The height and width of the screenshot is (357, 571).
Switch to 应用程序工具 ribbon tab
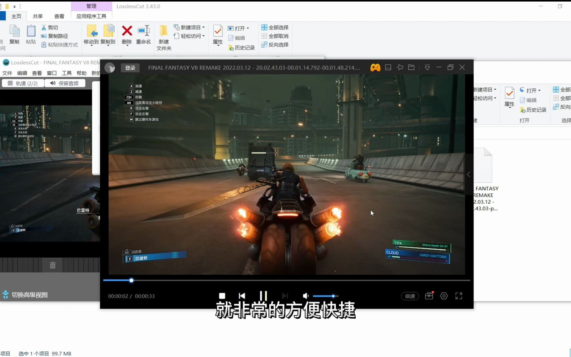tap(92, 16)
